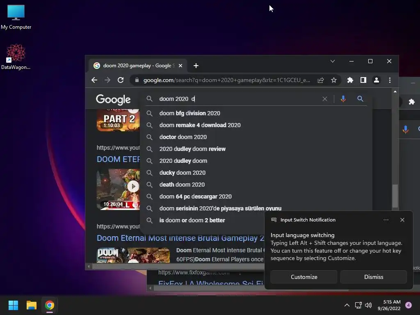420x315 pixels.
Task: Open the Extensions puzzle icon in front Chrome window
Action: tap(350, 80)
